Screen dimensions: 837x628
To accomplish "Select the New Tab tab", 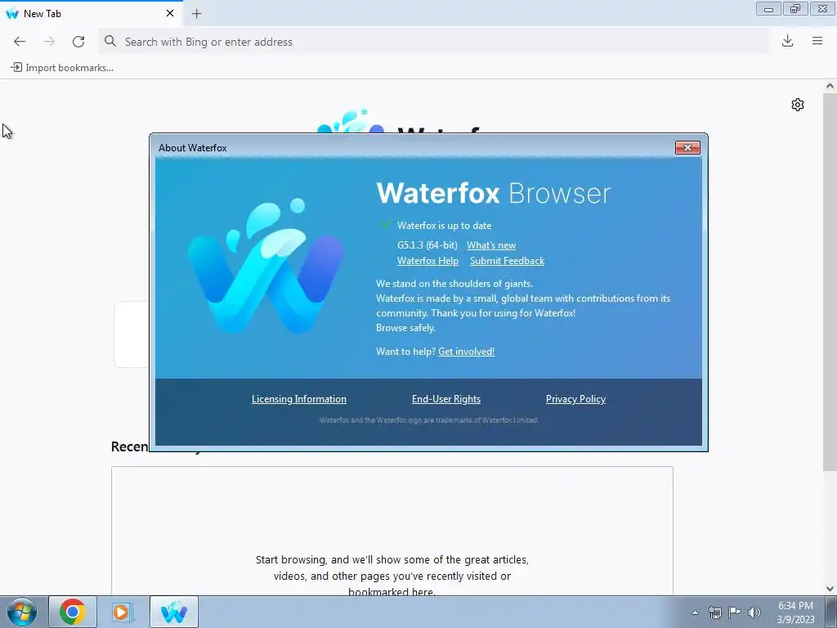I will 91,14.
